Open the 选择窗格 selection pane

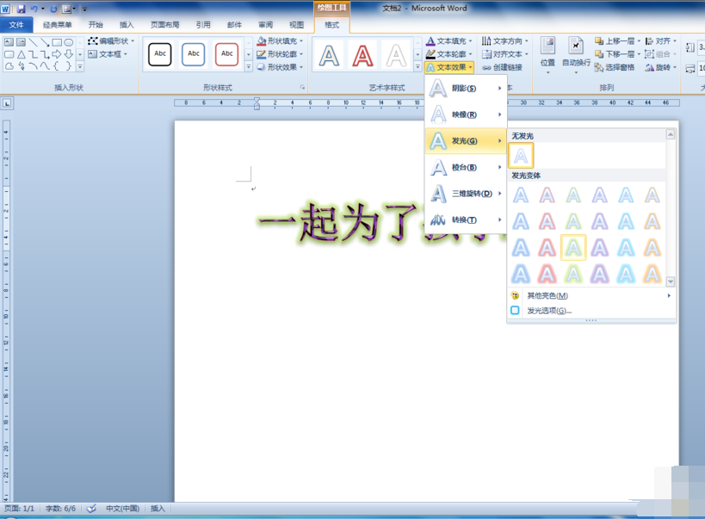click(x=614, y=67)
